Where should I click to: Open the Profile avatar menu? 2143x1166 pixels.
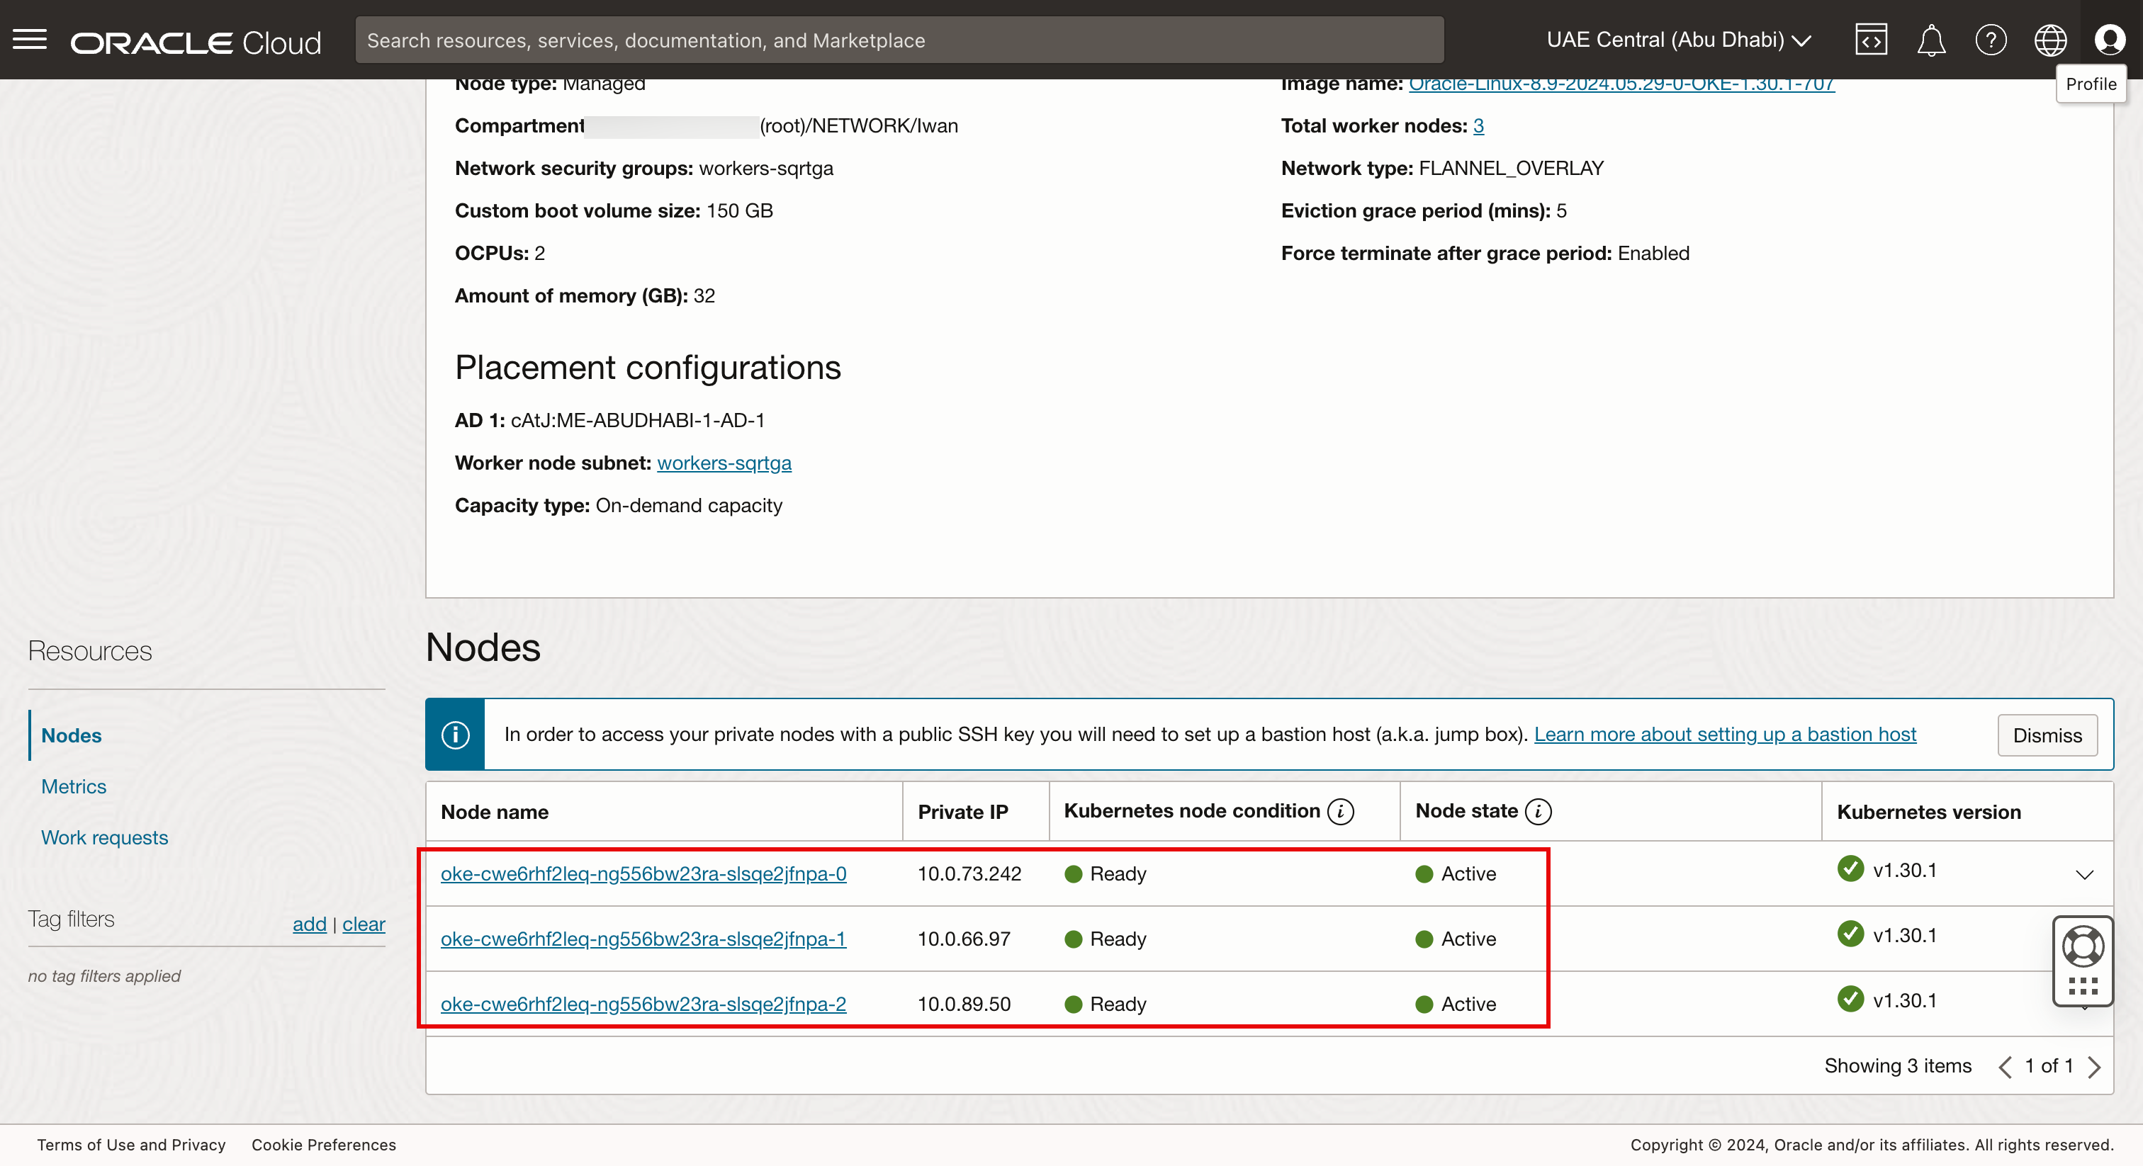(x=2110, y=39)
